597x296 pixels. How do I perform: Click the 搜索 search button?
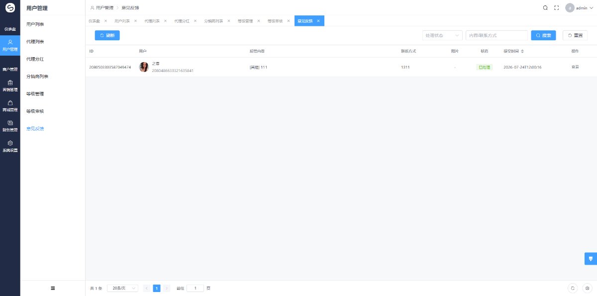pyautogui.click(x=543, y=35)
